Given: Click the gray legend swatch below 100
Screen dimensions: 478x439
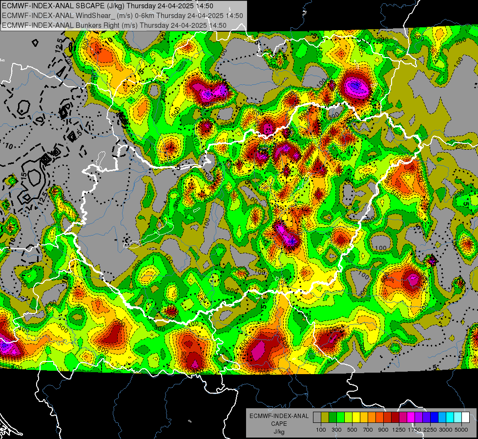Looking at the screenshot, I should 317,417.
